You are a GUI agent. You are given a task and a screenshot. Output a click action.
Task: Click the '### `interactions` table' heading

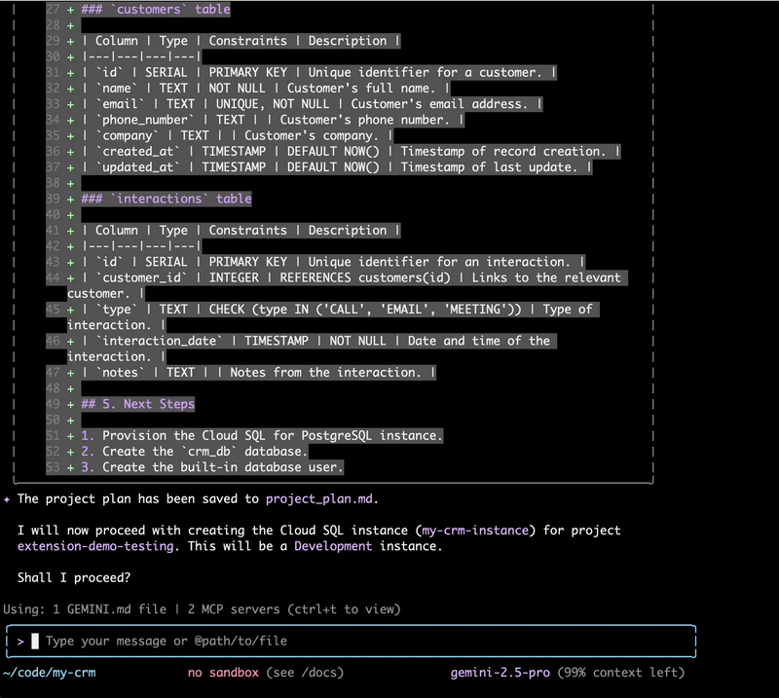point(166,199)
